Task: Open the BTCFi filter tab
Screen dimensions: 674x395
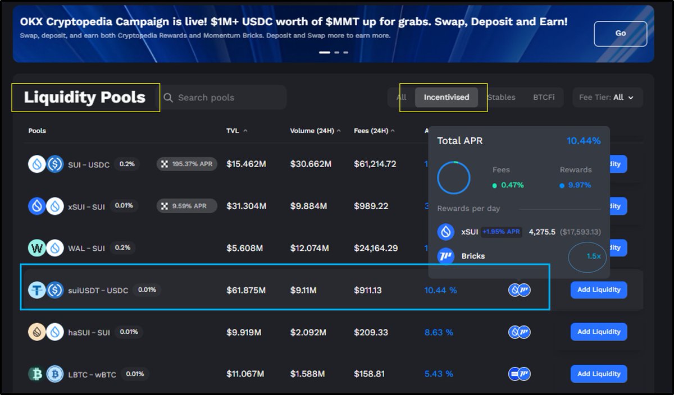Action: (544, 97)
